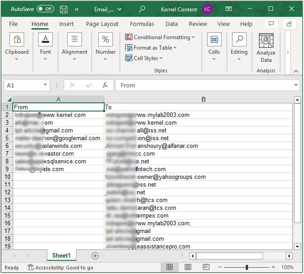Click the Cells group icon
Image resolution: width=304 pixels, height=274 pixels.
click(x=214, y=39)
